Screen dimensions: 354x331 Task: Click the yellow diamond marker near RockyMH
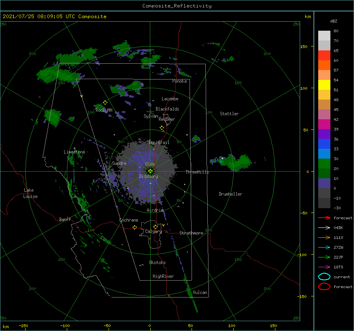(x=105, y=103)
